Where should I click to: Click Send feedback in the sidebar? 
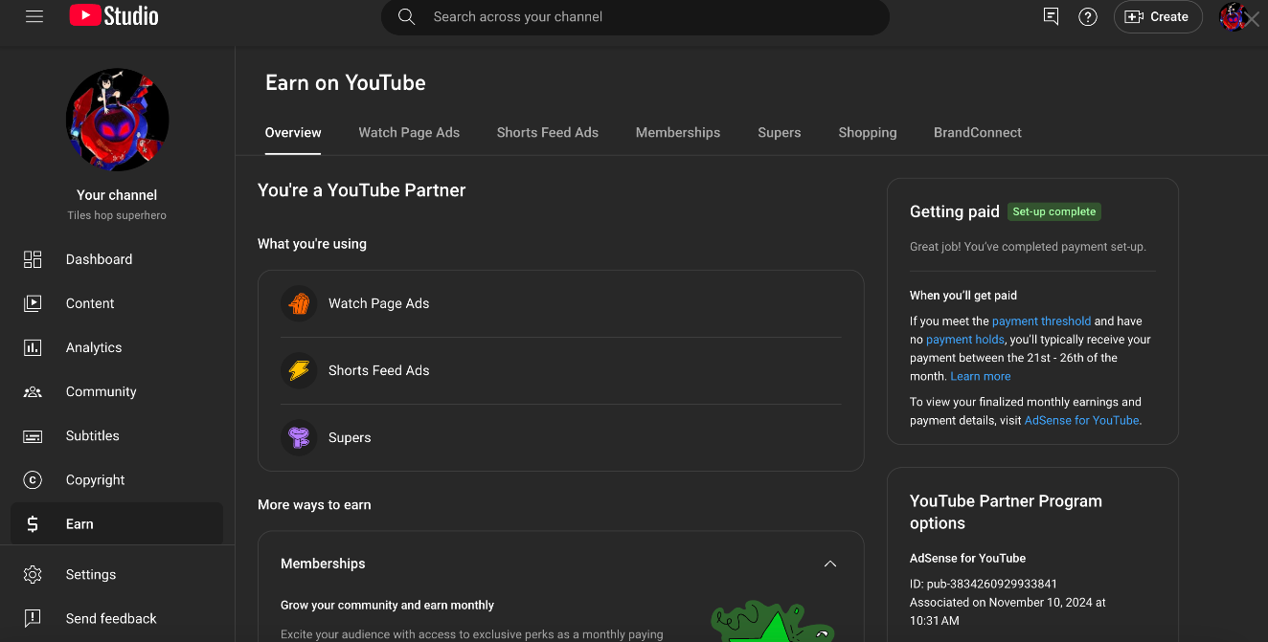[x=117, y=618]
